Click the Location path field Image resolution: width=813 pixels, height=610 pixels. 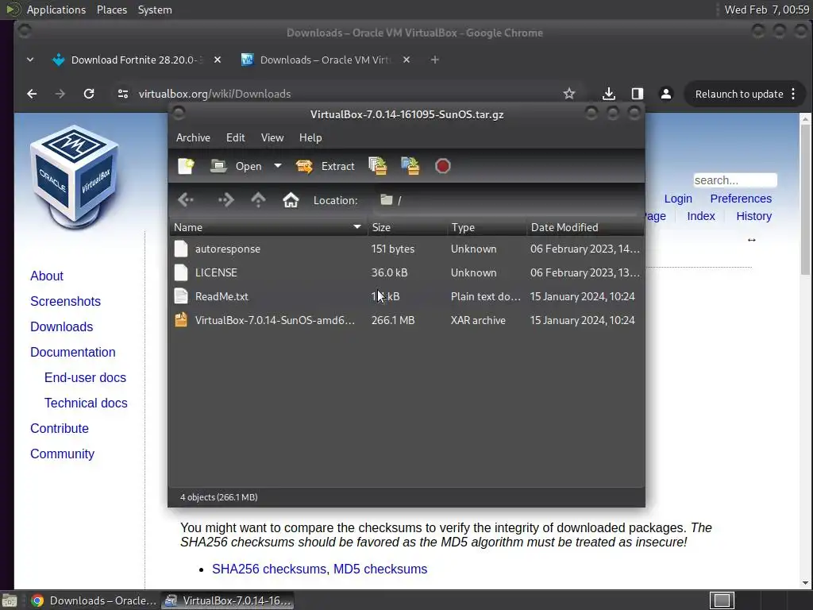tap(506, 200)
